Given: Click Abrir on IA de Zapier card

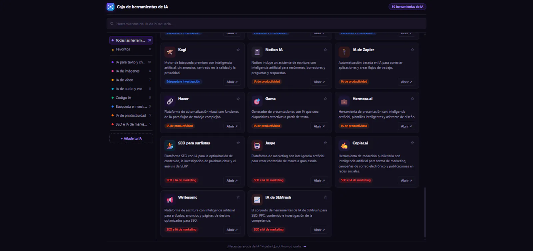Looking at the screenshot, I should tap(406, 82).
